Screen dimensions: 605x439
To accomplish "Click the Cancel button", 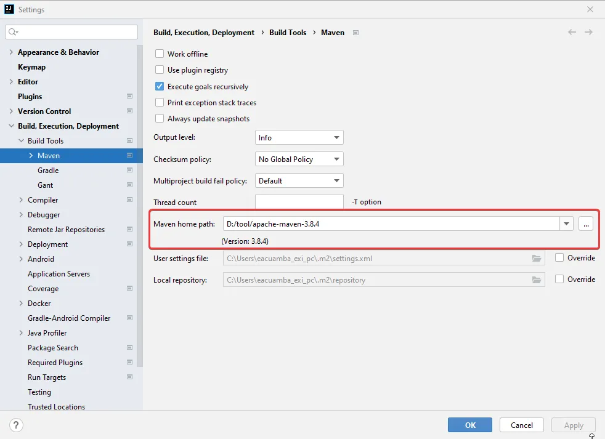I will pos(522,425).
